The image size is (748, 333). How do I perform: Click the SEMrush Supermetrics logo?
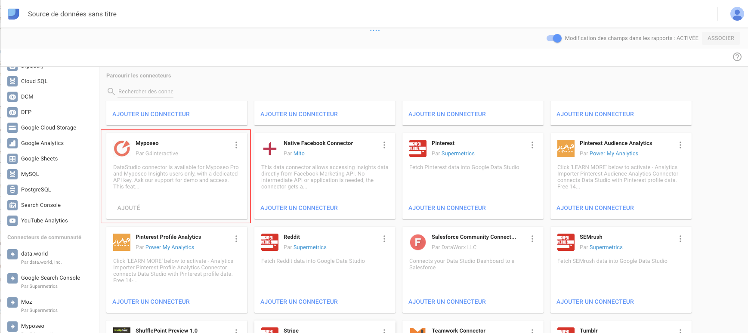[x=566, y=242]
